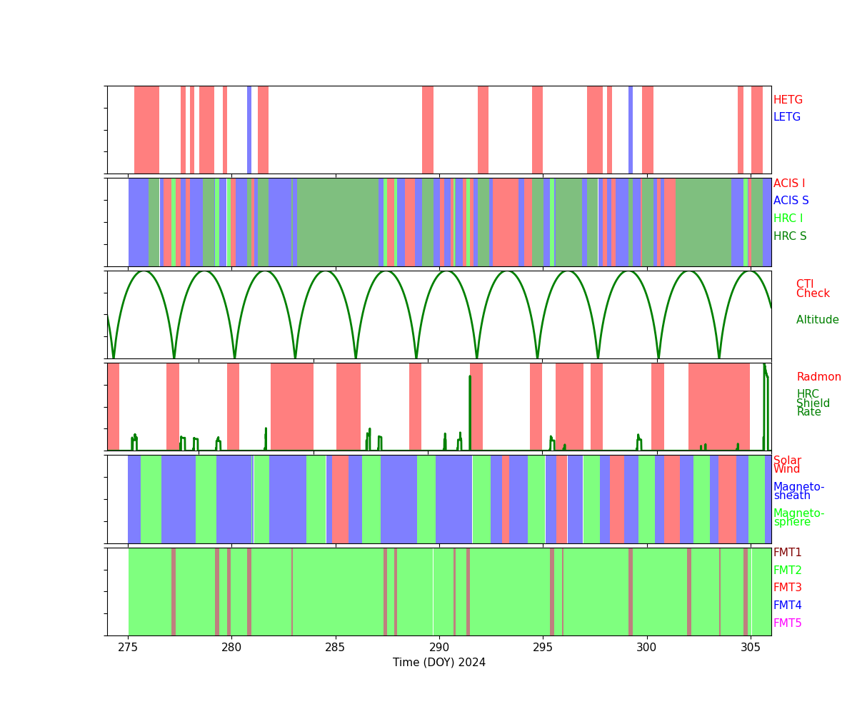
Task: Click the HRC S legend label
Action: tap(790, 236)
